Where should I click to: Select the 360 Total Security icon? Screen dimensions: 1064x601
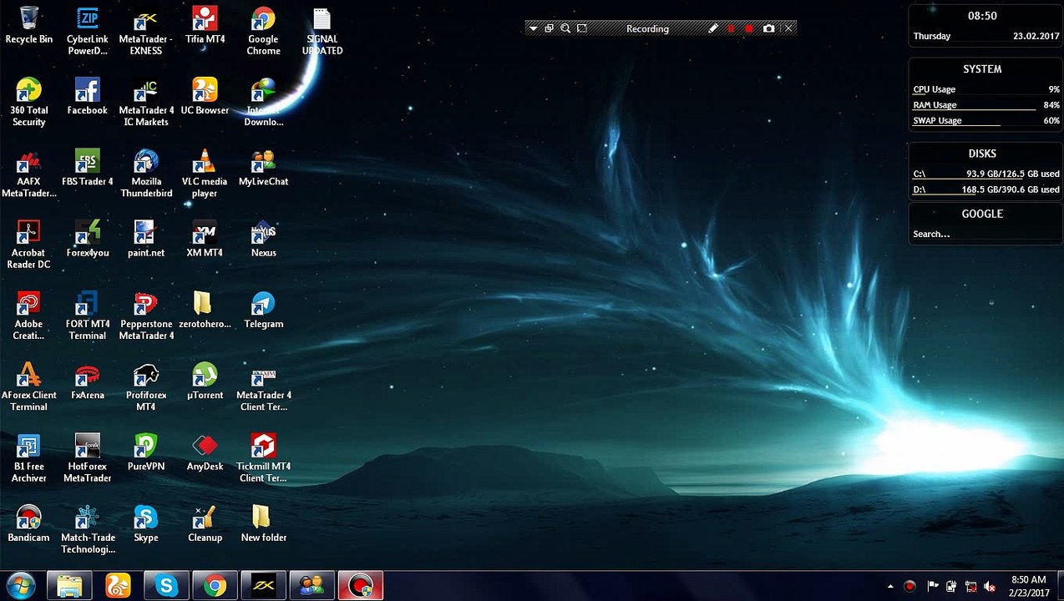28,103
